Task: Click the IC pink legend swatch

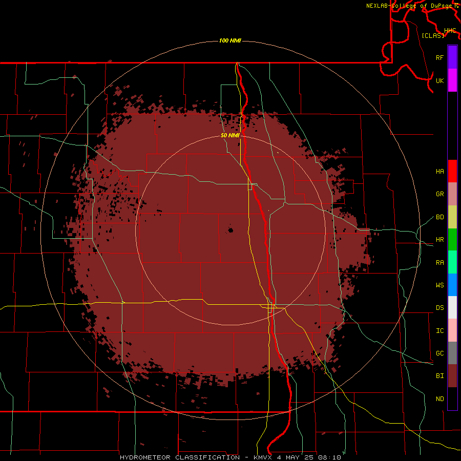Action: point(452,330)
